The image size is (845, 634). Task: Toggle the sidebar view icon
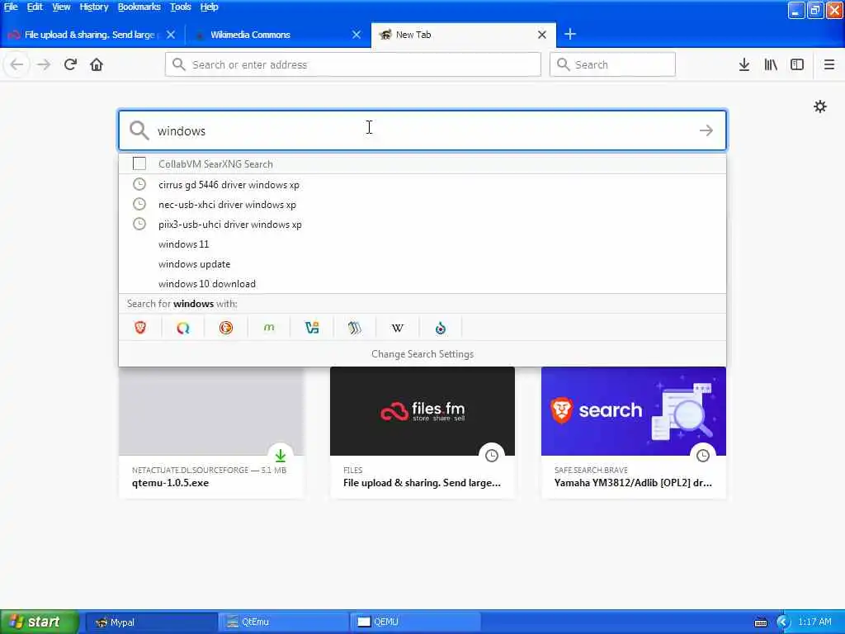[797, 64]
